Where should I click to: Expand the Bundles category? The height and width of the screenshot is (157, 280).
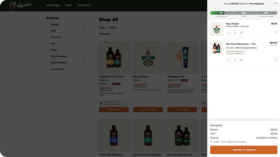85,24
